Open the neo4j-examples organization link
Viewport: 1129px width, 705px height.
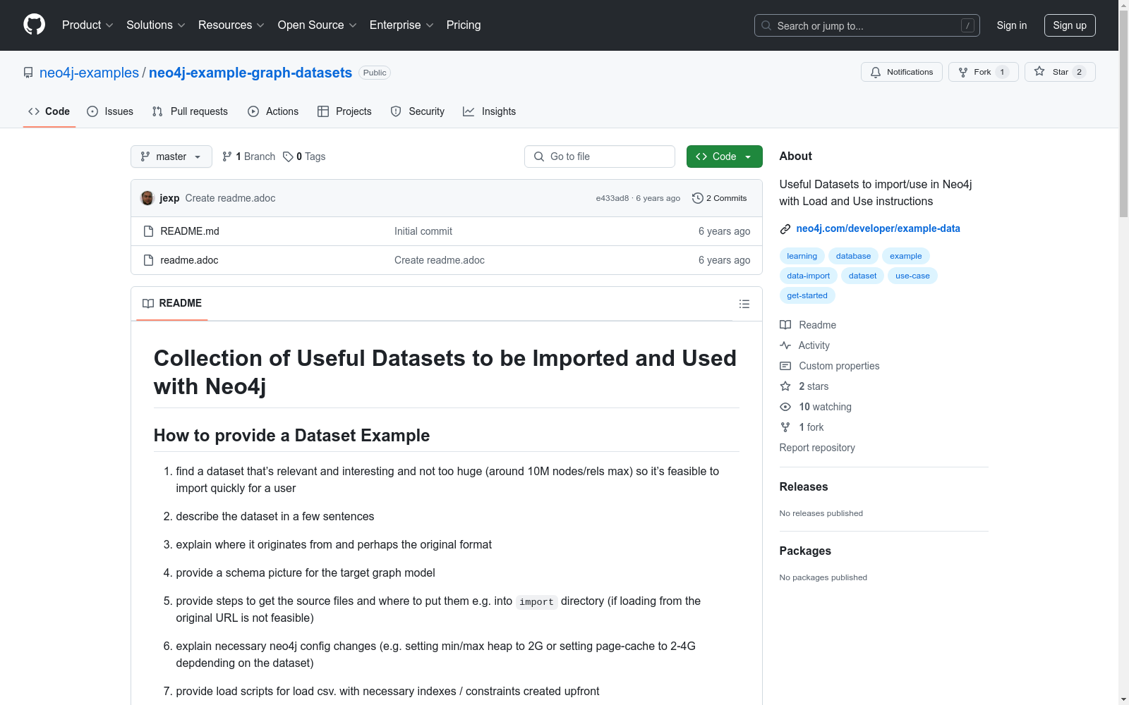coord(89,73)
